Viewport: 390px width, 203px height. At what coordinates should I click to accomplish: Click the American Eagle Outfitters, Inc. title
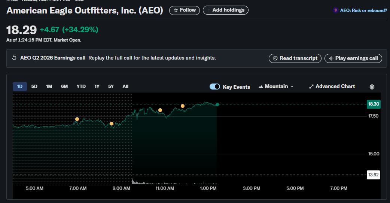coord(85,10)
